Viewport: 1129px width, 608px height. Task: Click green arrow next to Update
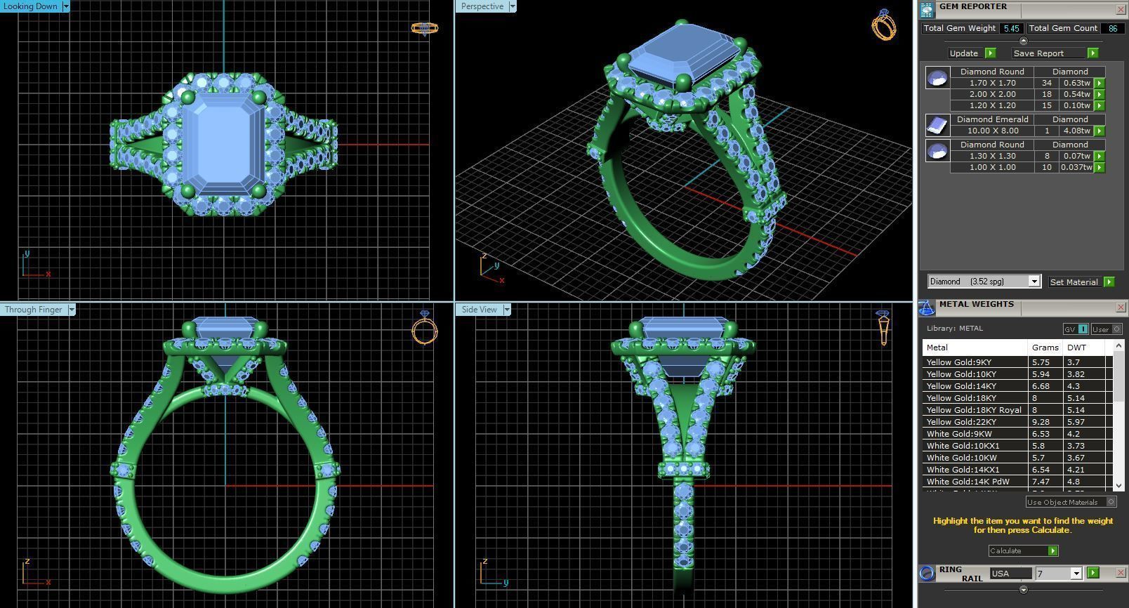[x=990, y=53]
